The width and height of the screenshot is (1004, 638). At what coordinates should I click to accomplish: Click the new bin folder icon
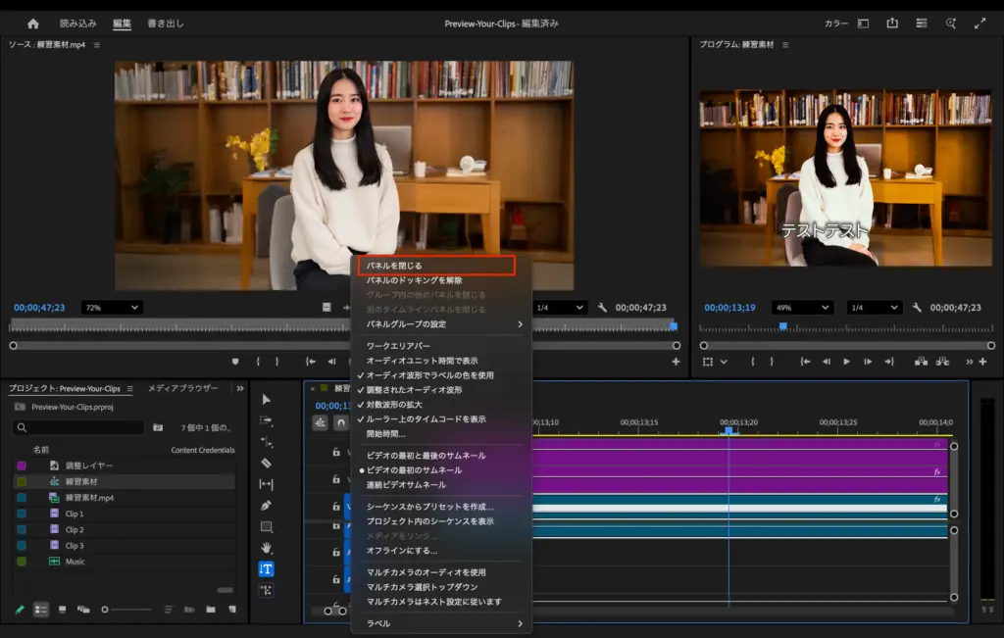(x=211, y=610)
